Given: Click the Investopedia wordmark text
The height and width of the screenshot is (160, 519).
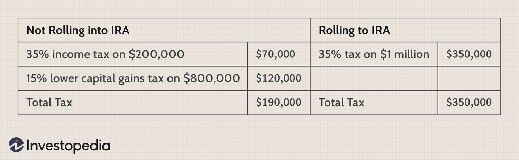Looking at the screenshot, I should tap(69, 146).
